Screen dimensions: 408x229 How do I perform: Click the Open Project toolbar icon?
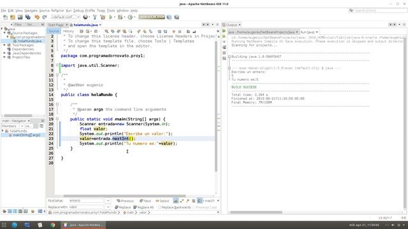pos(20,17)
